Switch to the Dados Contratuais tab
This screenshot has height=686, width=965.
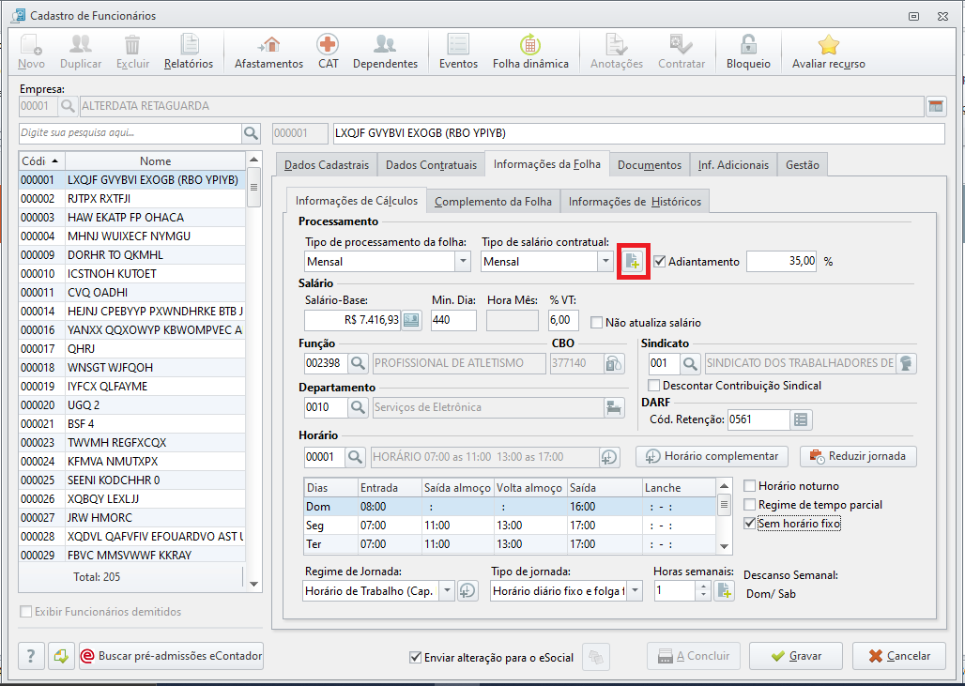(x=432, y=165)
